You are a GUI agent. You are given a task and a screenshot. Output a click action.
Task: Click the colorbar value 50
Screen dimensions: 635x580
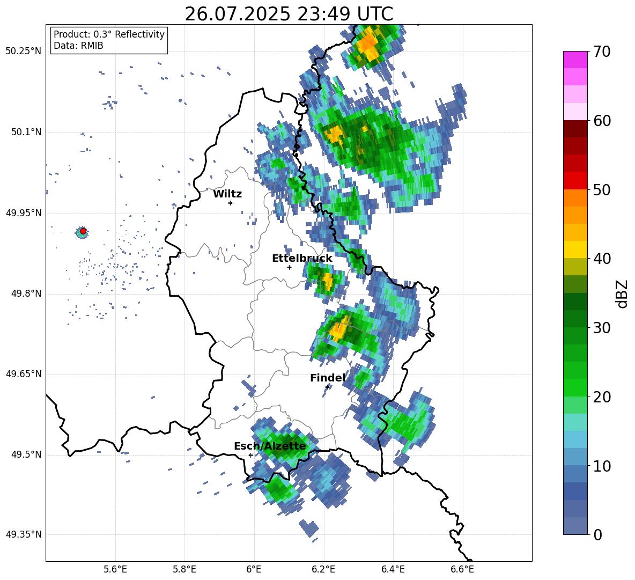[x=602, y=189]
